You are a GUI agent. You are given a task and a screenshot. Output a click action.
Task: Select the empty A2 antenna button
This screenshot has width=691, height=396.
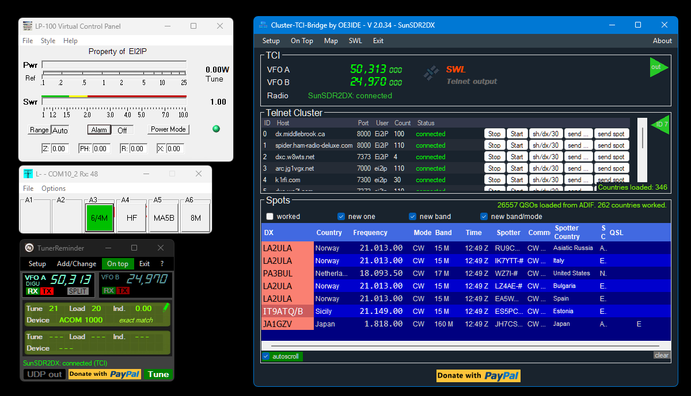[x=67, y=215]
